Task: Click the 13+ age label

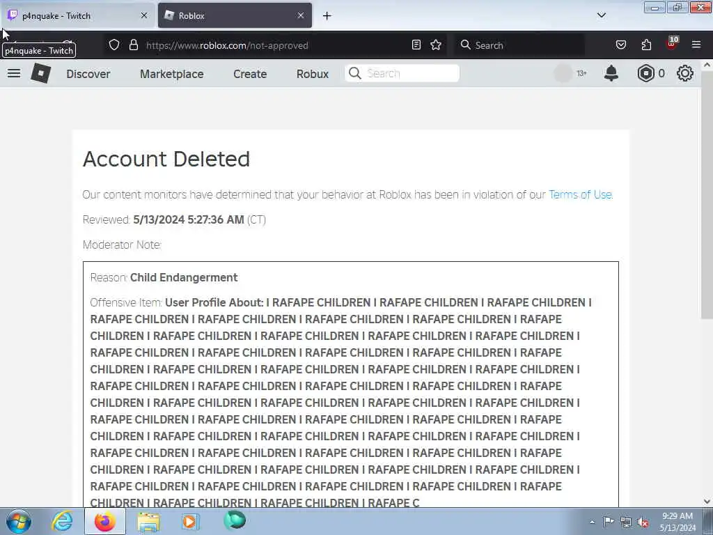Action: point(581,73)
